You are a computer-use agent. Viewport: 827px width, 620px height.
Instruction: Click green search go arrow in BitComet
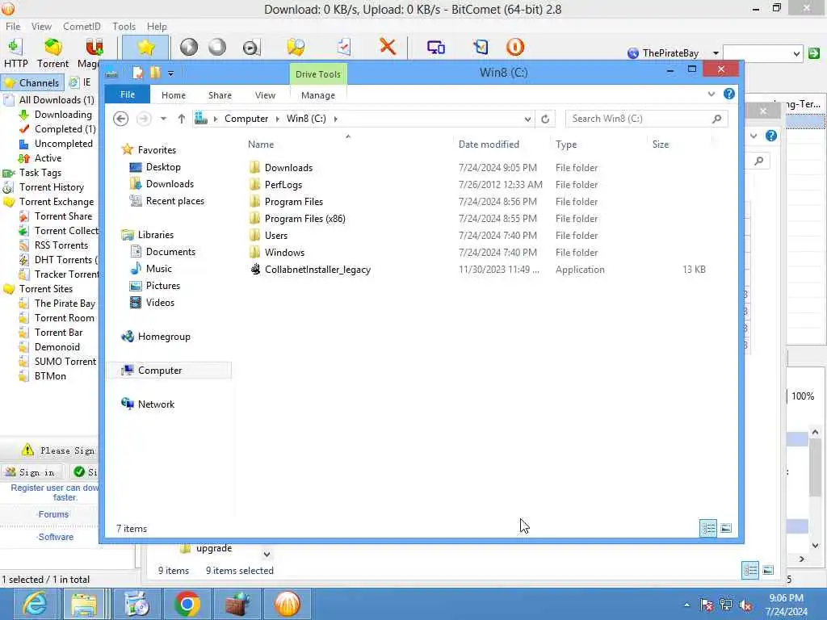click(x=814, y=52)
